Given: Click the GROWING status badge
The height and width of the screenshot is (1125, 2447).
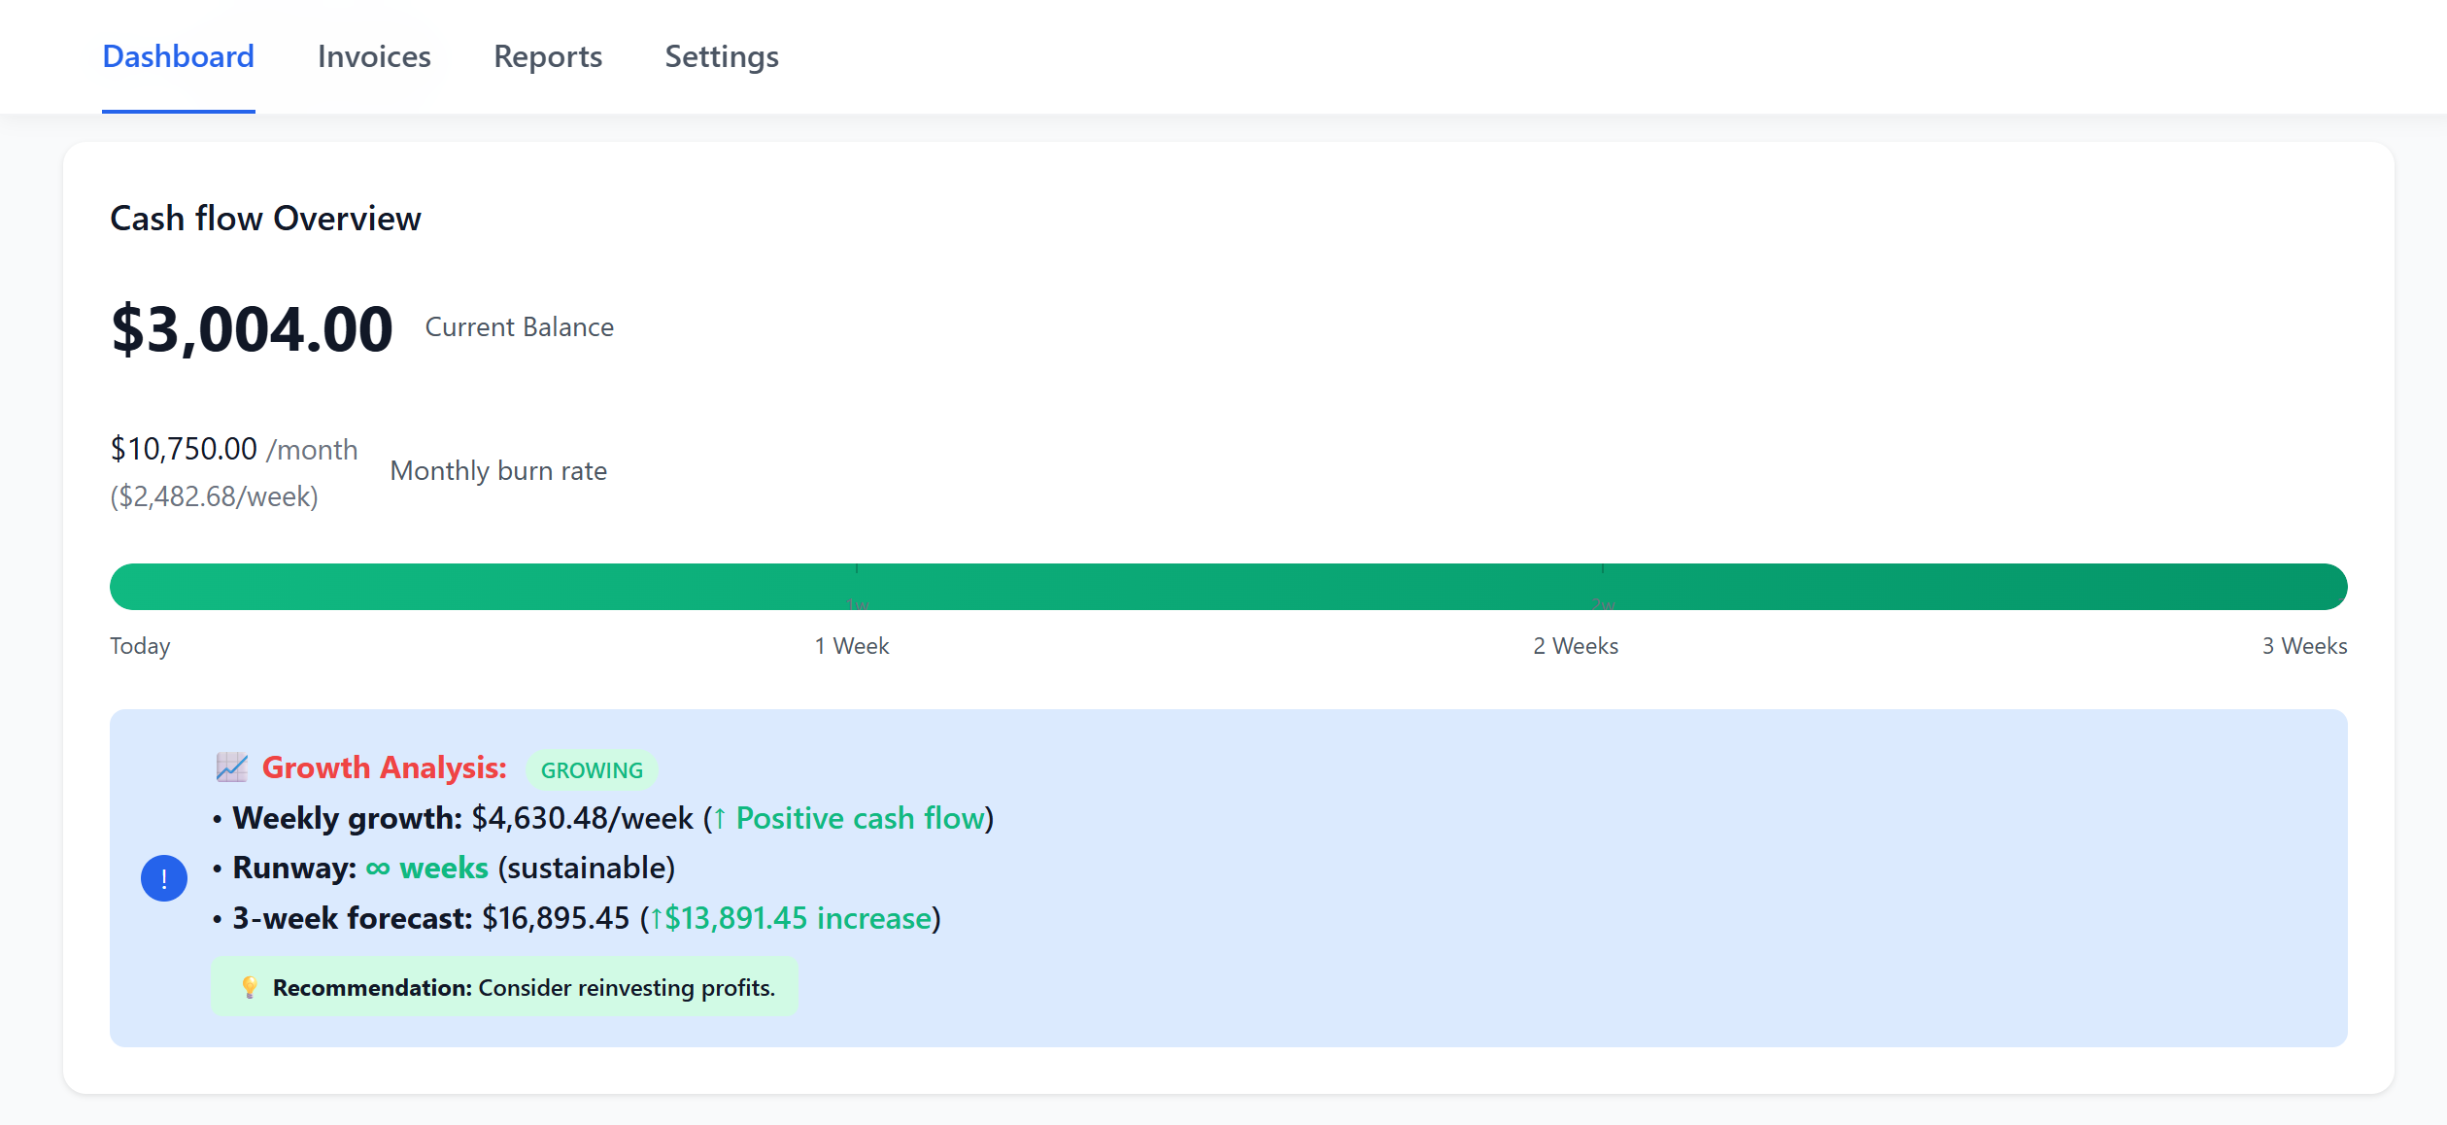Looking at the screenshot, I should point(592,769).
